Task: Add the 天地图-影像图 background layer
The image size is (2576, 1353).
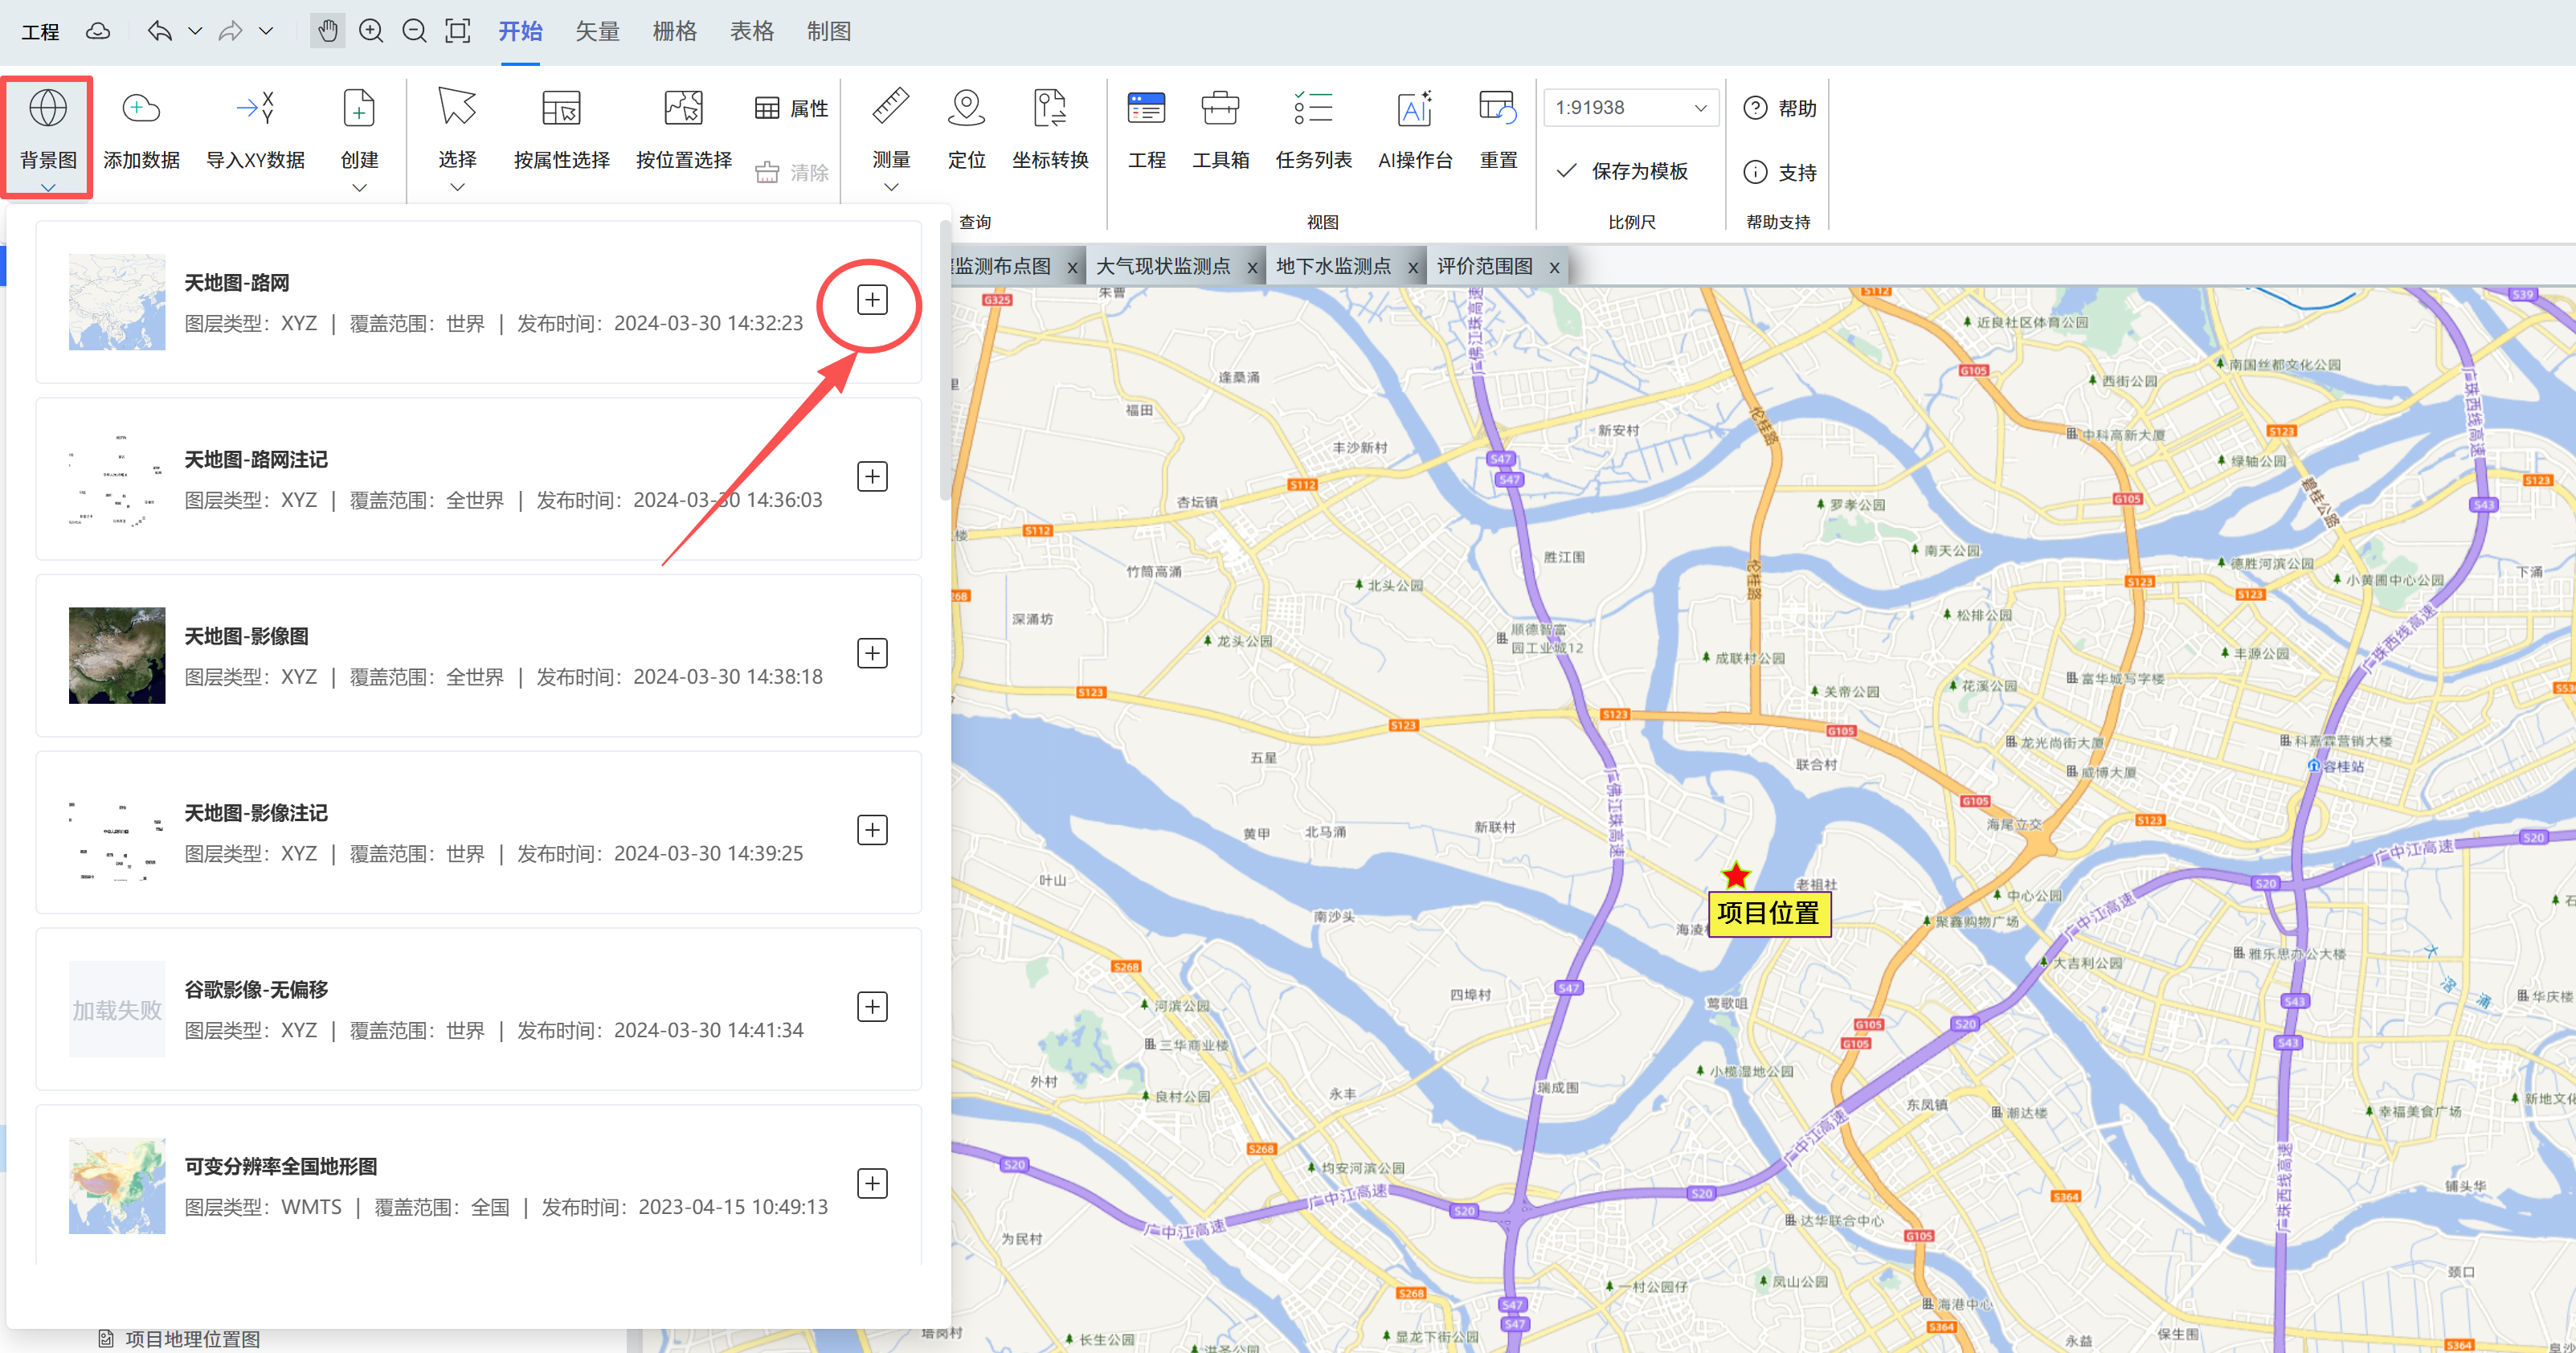Action: pyautogui.click(x=872, y=653)
